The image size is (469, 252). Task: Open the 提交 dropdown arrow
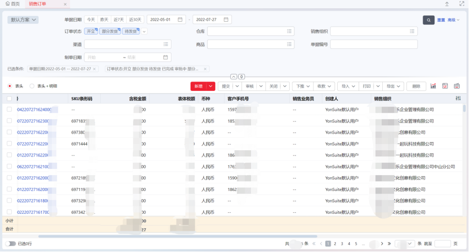(237, 86)
